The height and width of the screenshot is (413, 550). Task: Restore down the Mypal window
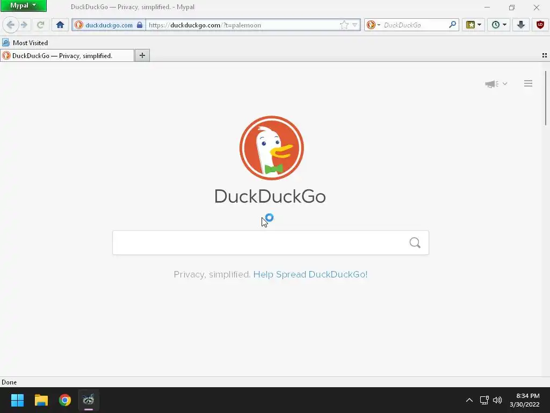[512, 7]
